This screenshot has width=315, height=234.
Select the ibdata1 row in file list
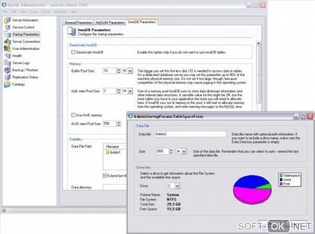tap(115, 152)
